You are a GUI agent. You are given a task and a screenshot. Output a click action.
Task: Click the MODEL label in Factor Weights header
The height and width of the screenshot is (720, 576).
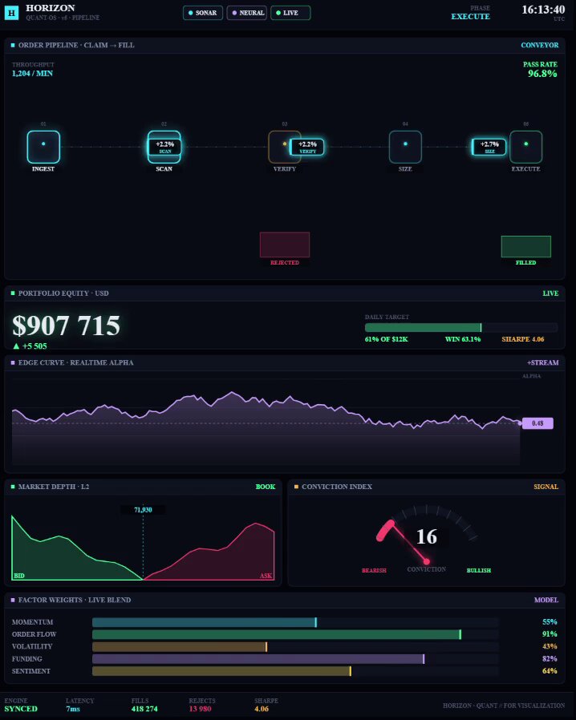[x=546, y=600]
